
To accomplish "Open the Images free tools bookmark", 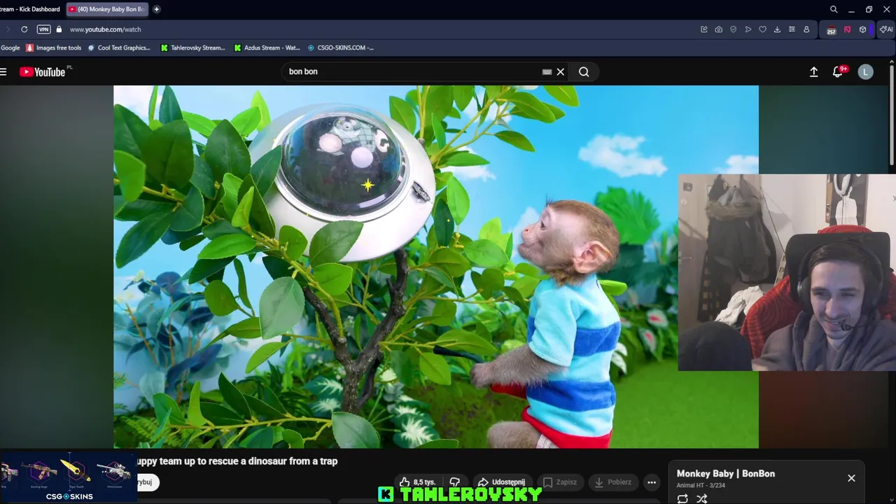I will coord(54,48).
